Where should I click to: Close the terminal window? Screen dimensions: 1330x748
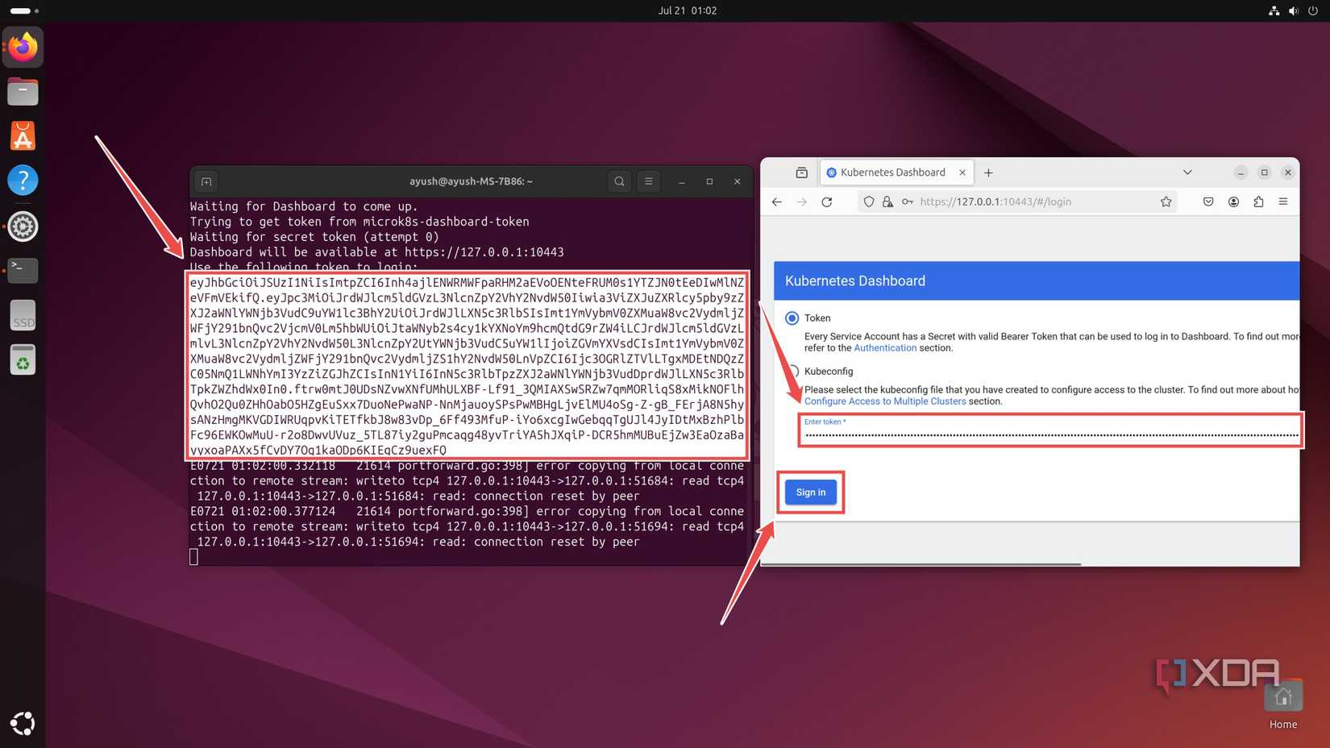[737, 181]
